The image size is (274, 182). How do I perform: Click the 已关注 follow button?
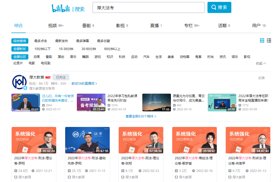(61, 77)
